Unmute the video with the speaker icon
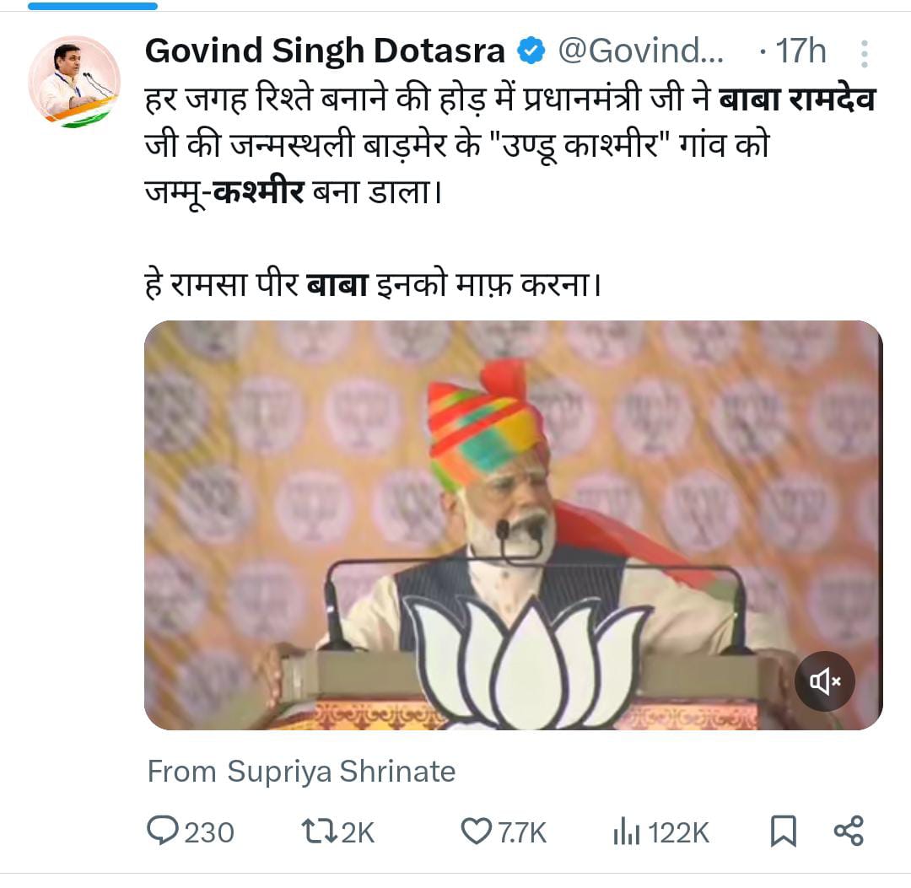Screen dimensions: 911x888 824,681
